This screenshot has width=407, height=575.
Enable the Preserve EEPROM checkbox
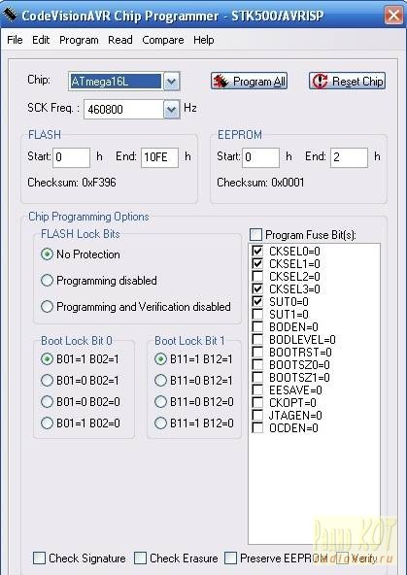click(x=230, y=558)
